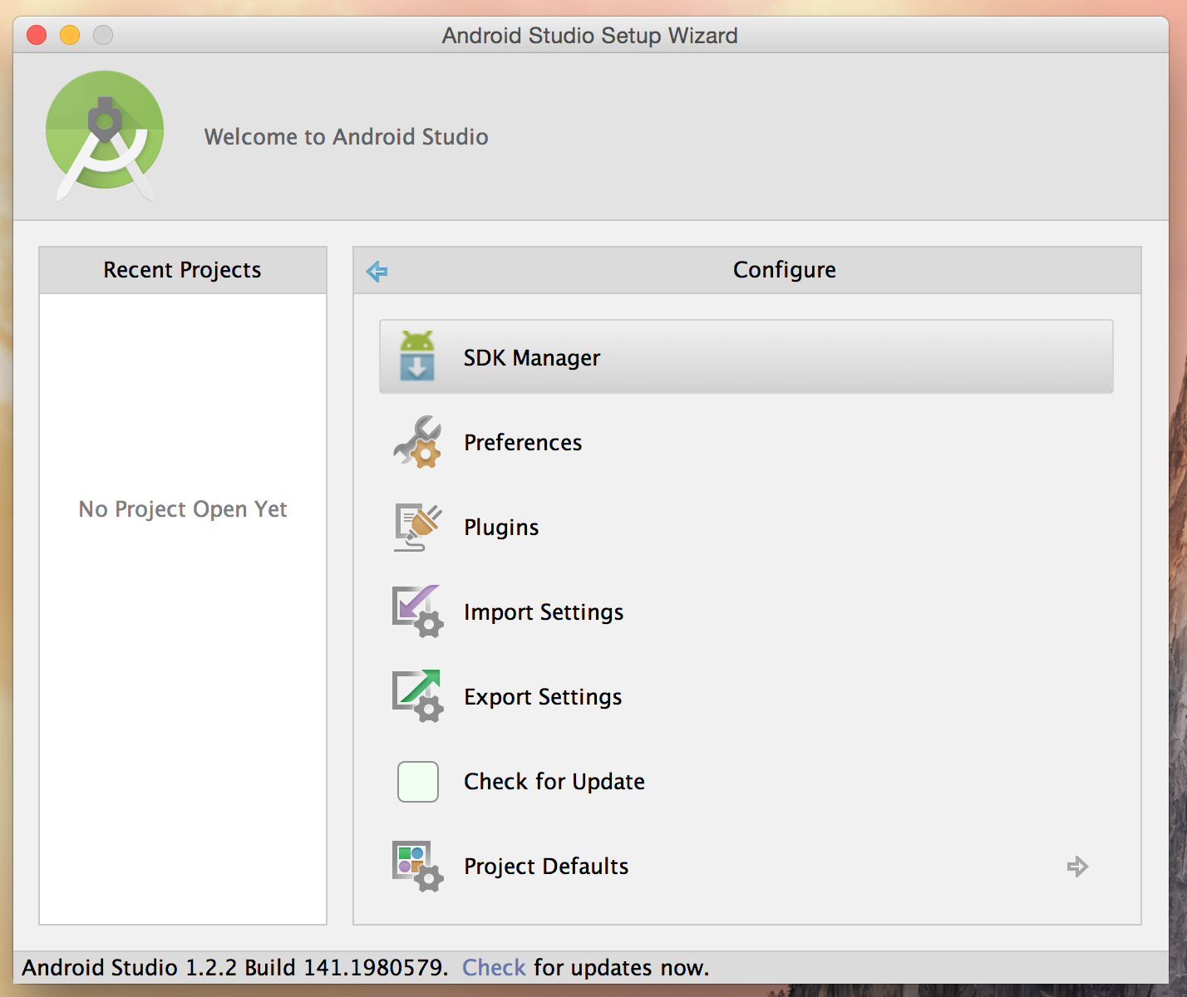Expand Project Defaults submenu arrow
Image resolution: width=1187 pixels, height=997 pixels.
[x=1077, y=867]
